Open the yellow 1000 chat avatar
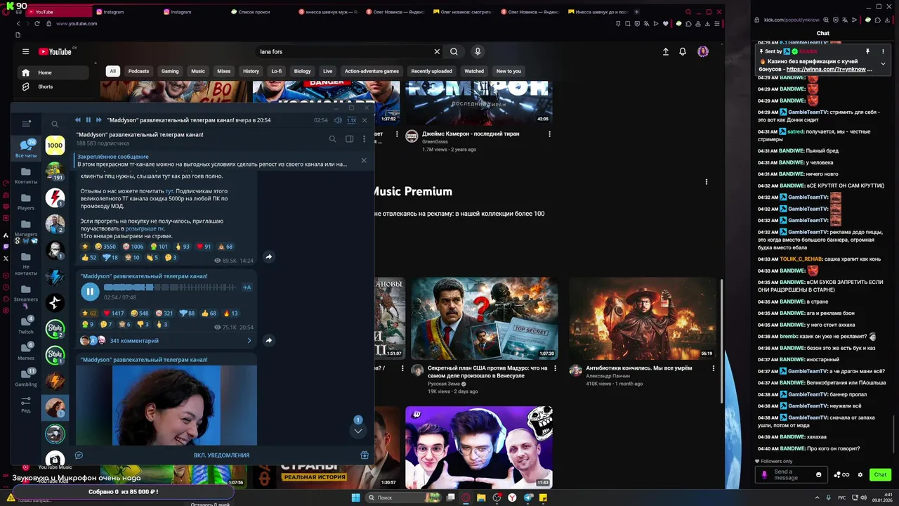899x506 pixels. tap(55, 145)
